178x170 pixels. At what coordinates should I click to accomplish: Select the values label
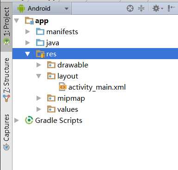[x=68, y=109]
